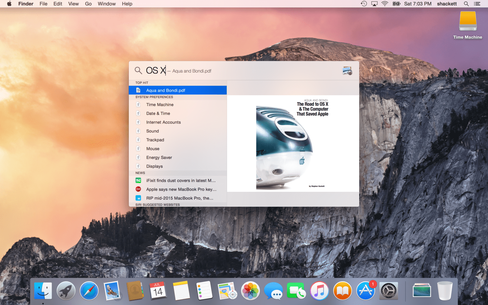Open Launchpad from the Dock
The height and width of the screenshot is (305, 488).
pyautogui.click(x=66, y=290)
